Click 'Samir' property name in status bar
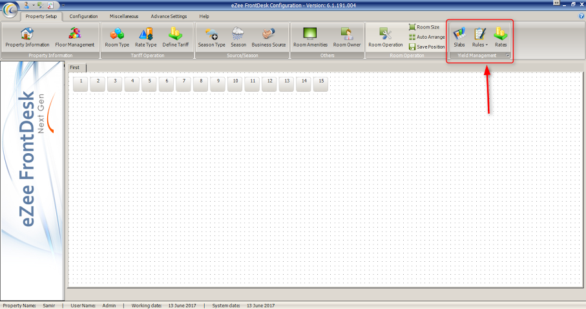This screenshot has height=309, width=586. coord(48,306)
